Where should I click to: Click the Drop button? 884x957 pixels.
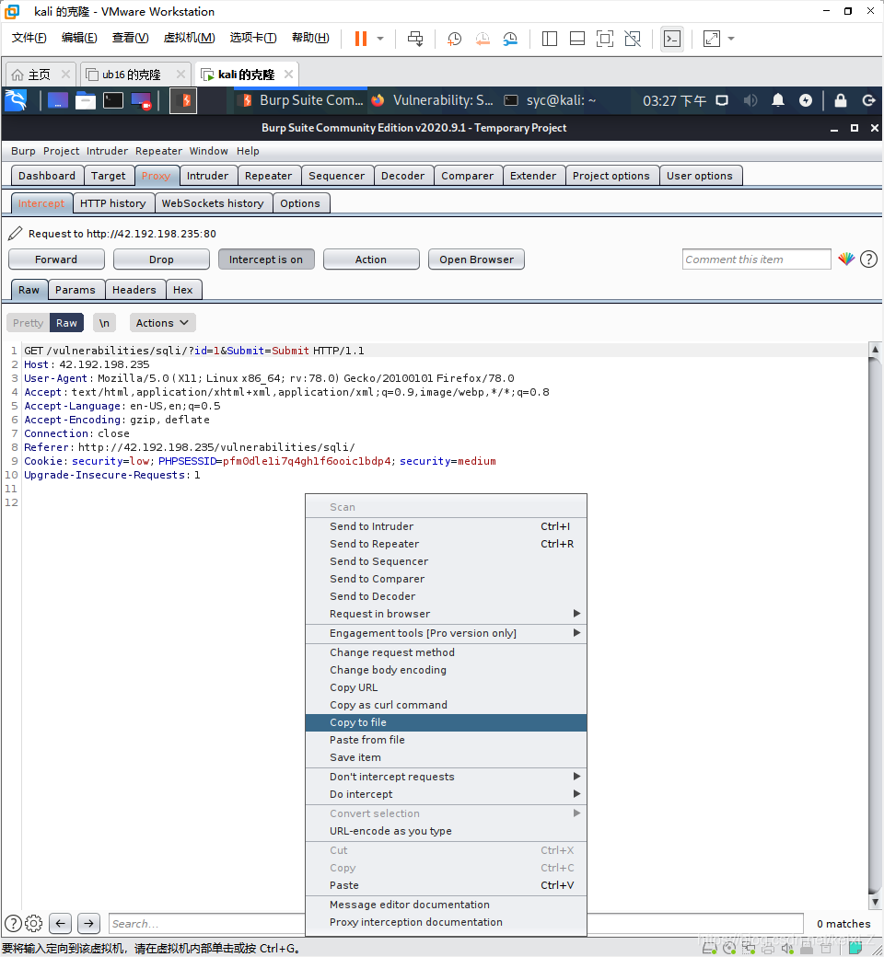(161, 259)
